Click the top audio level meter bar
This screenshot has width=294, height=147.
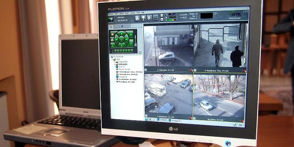[172, 14]
